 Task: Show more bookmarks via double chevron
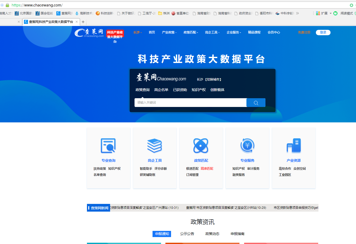click(x=297, y=13)
